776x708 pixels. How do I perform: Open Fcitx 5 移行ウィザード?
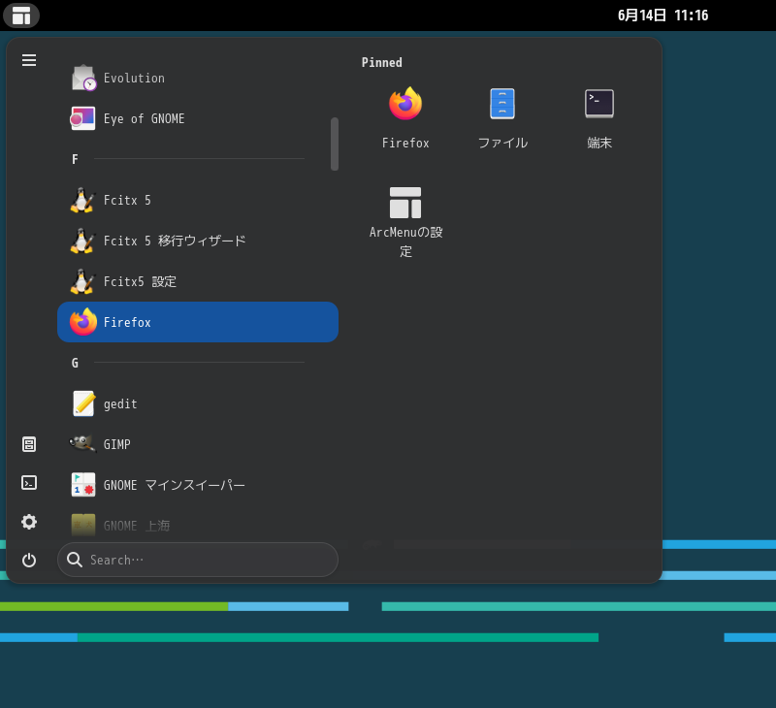point(198,241)
